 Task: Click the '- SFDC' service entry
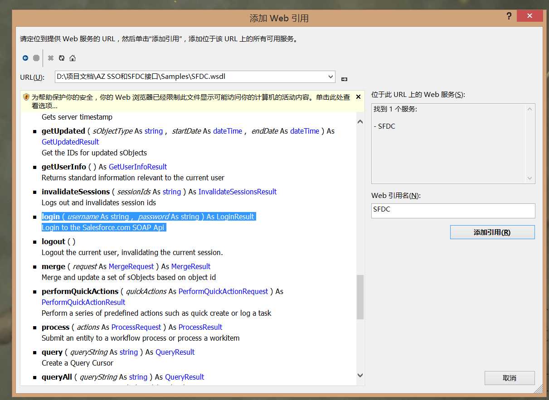[384, 126]
